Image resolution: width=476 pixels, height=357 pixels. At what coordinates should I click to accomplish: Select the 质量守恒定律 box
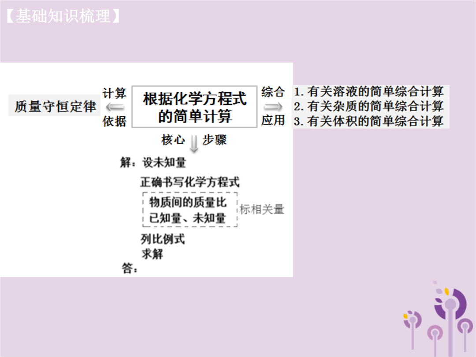point(55,106)
